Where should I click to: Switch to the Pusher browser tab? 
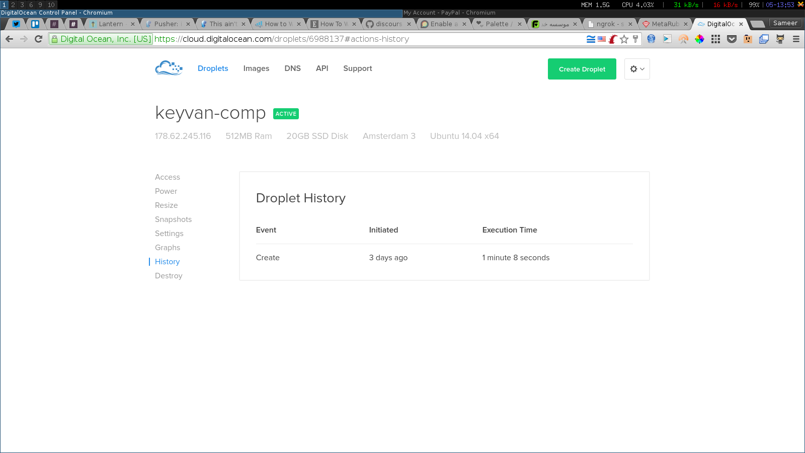point(166,24)
